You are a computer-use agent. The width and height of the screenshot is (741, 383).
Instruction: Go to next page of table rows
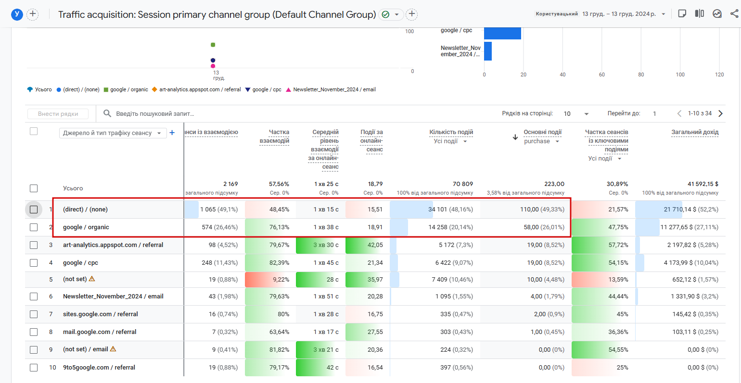[x=720, y=113]
